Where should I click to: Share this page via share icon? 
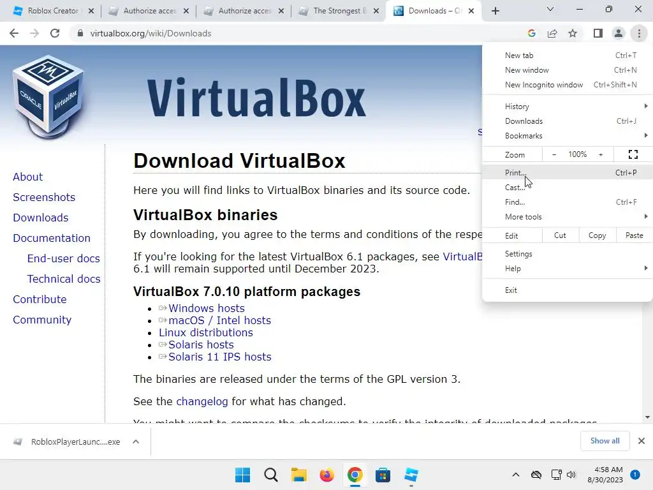pos(552,33)
